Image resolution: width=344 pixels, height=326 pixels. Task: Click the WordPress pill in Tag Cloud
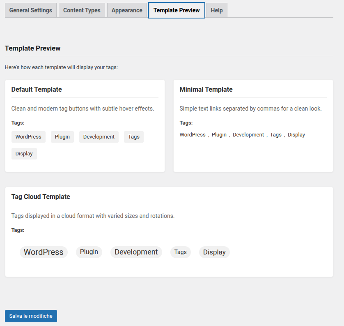point(44,252)
